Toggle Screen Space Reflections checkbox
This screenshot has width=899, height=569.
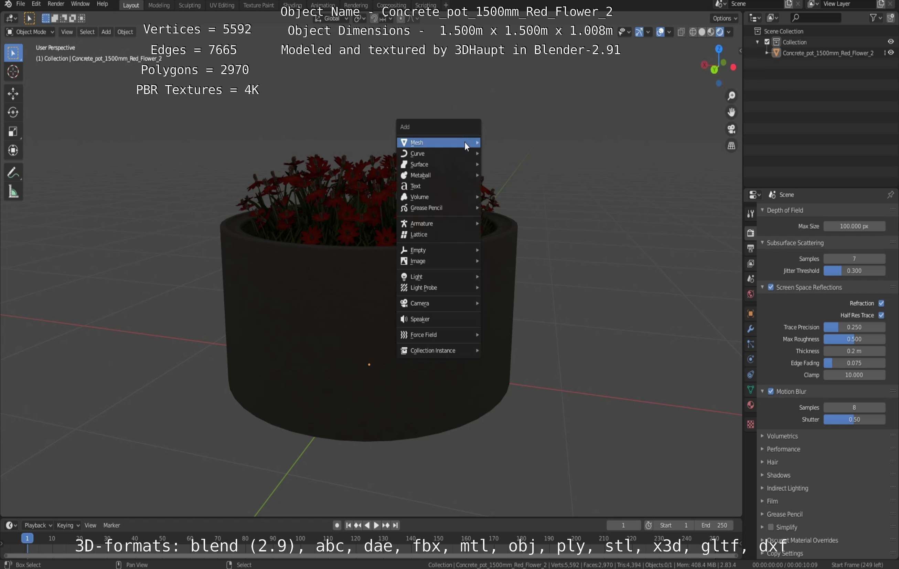pos(771,287)
